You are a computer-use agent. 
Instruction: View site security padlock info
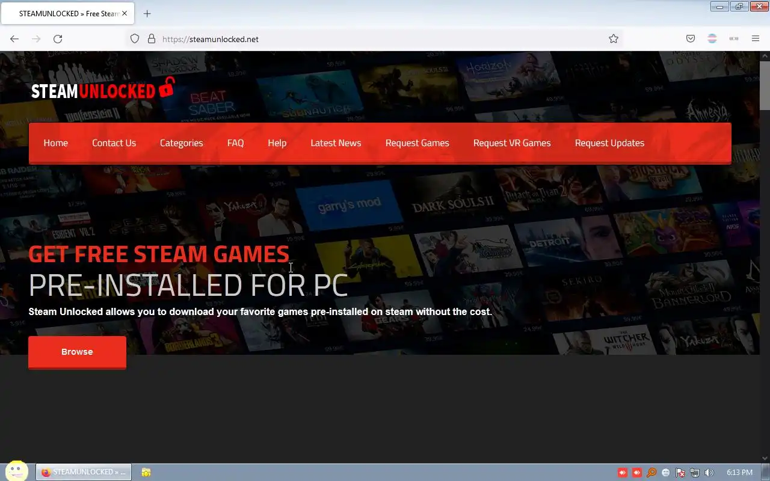tap(151, 39)
